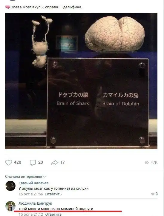Image resolution: width=164 pixels, height=216 pixels.
Task: Click the brain emoji in post text
Action: [x=7, y=7]
